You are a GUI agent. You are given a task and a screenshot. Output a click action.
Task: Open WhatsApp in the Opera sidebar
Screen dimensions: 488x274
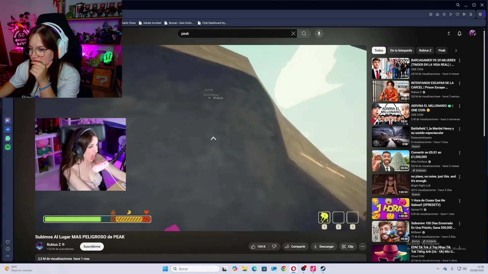pos(8,139)
